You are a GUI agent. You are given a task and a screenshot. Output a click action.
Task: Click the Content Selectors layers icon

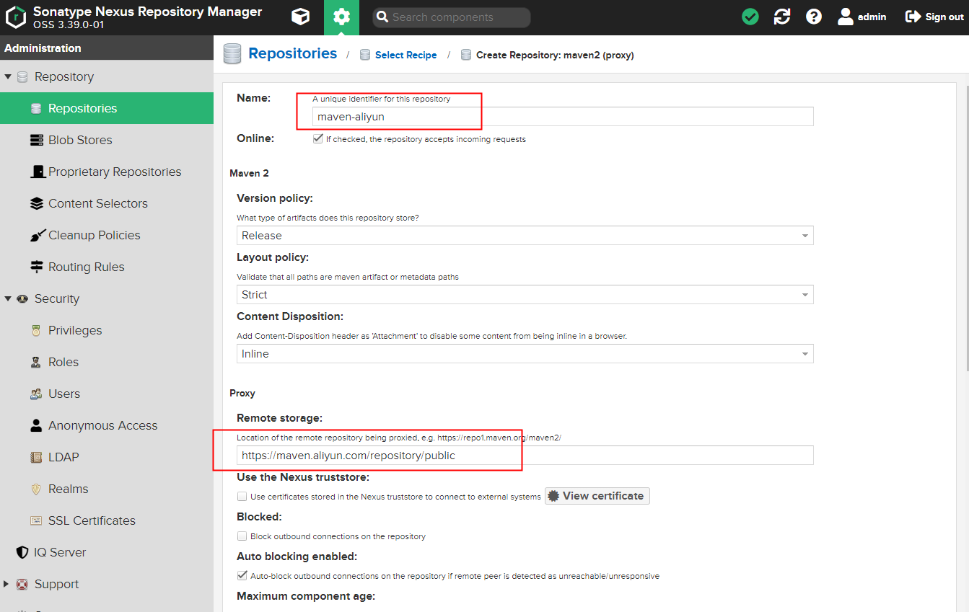tap(37, 203)
